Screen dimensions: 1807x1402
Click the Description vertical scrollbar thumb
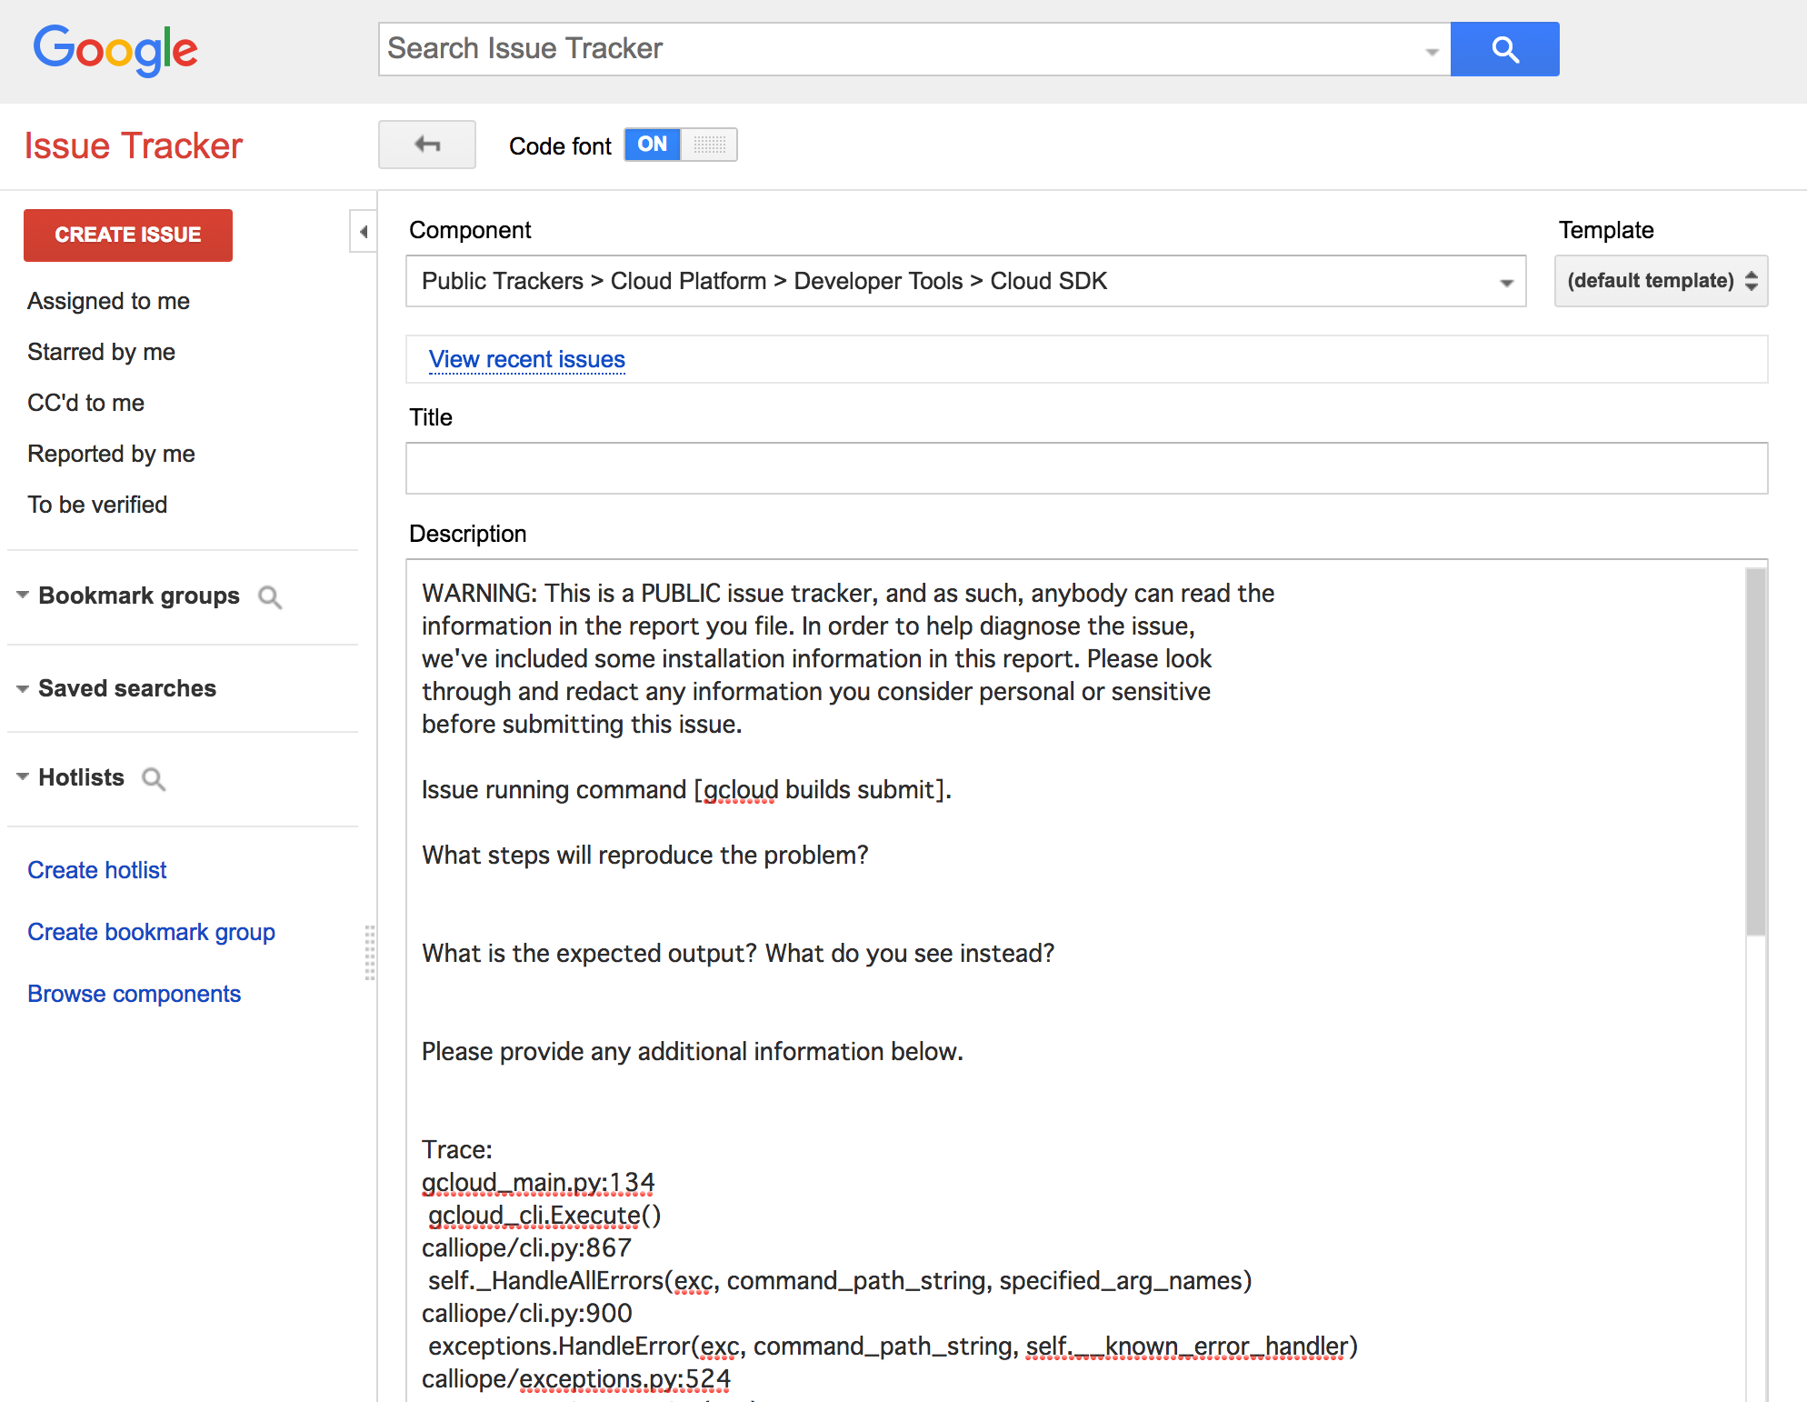click(x=1756, y=752)
